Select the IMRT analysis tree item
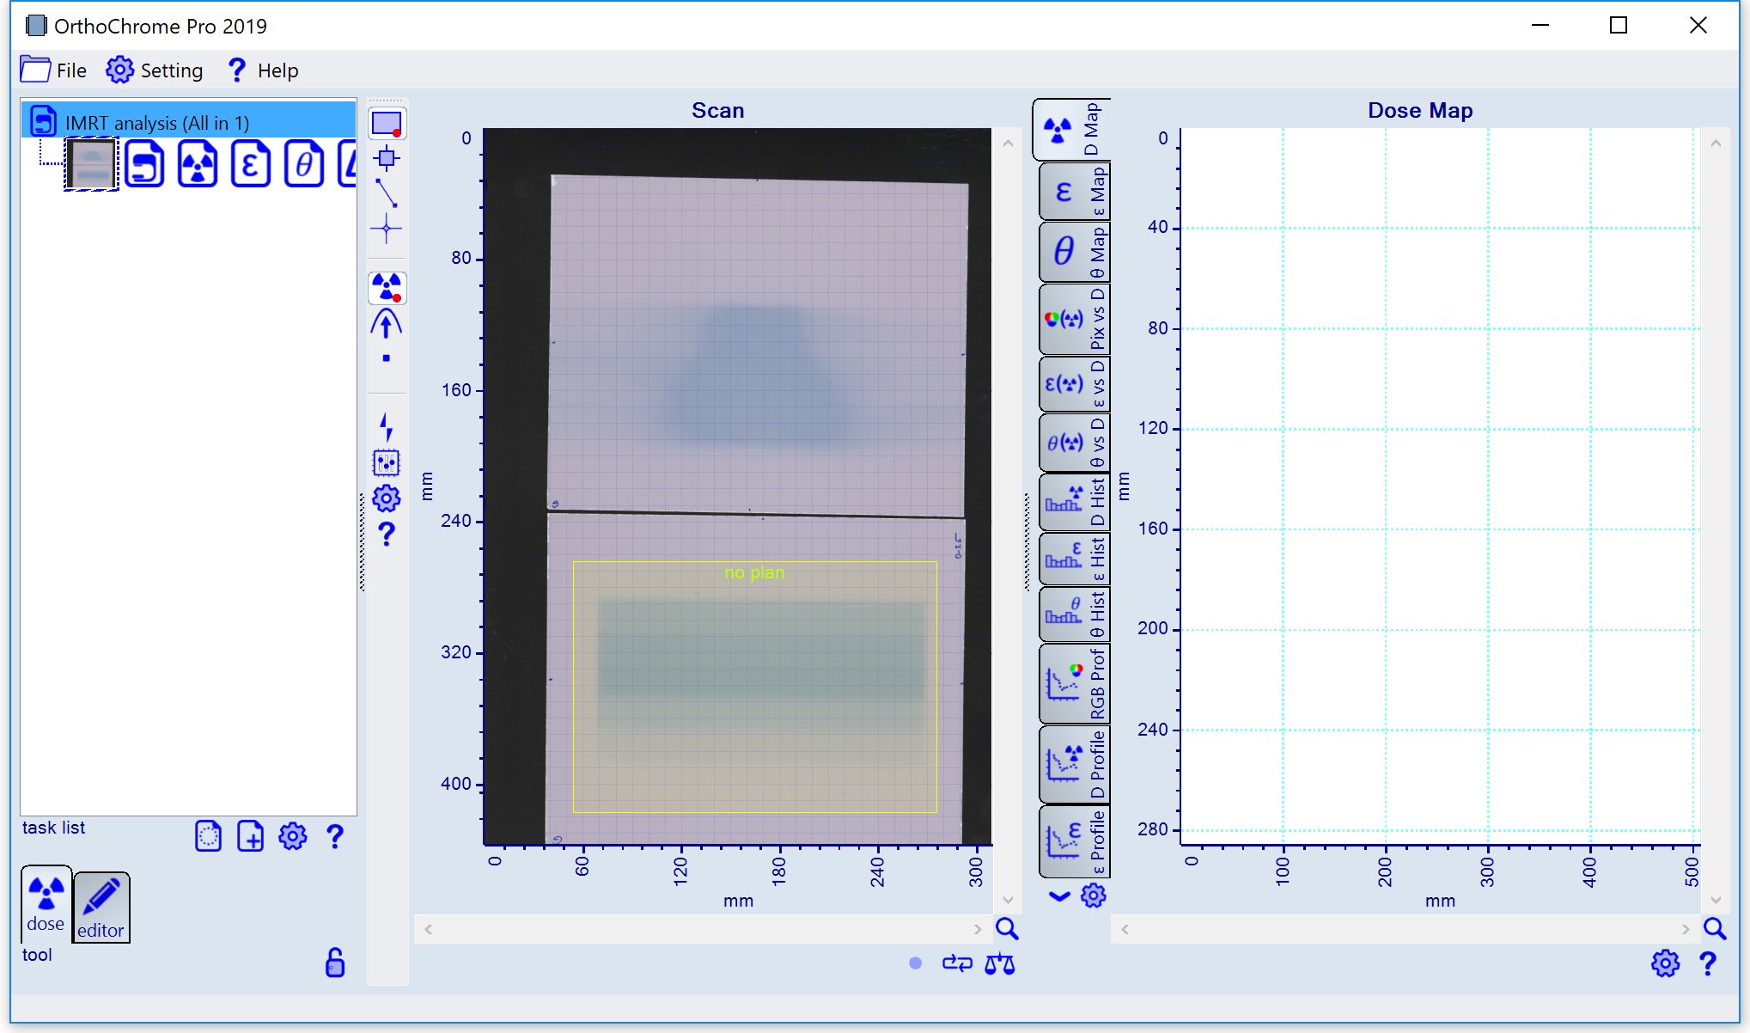1750x1033 pixels. (157, 122)
